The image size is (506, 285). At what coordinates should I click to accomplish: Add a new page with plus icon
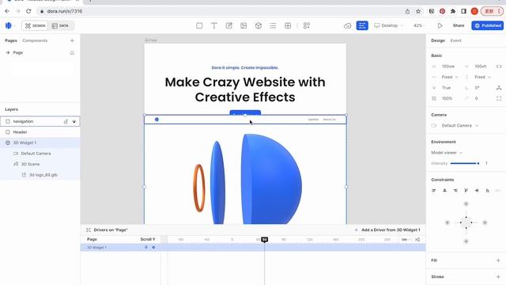[72, 40]
